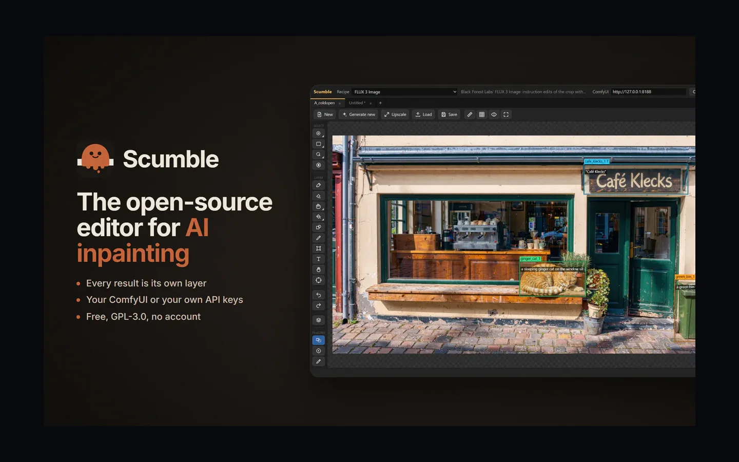Pick the eraser tool in the Layer group
Viewport: 739px width, 462px height.
pyautogui.click(x=319, y=196)
